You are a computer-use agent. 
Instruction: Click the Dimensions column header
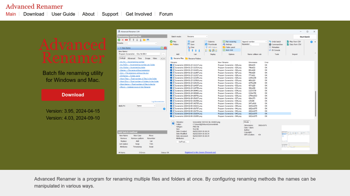253,62
